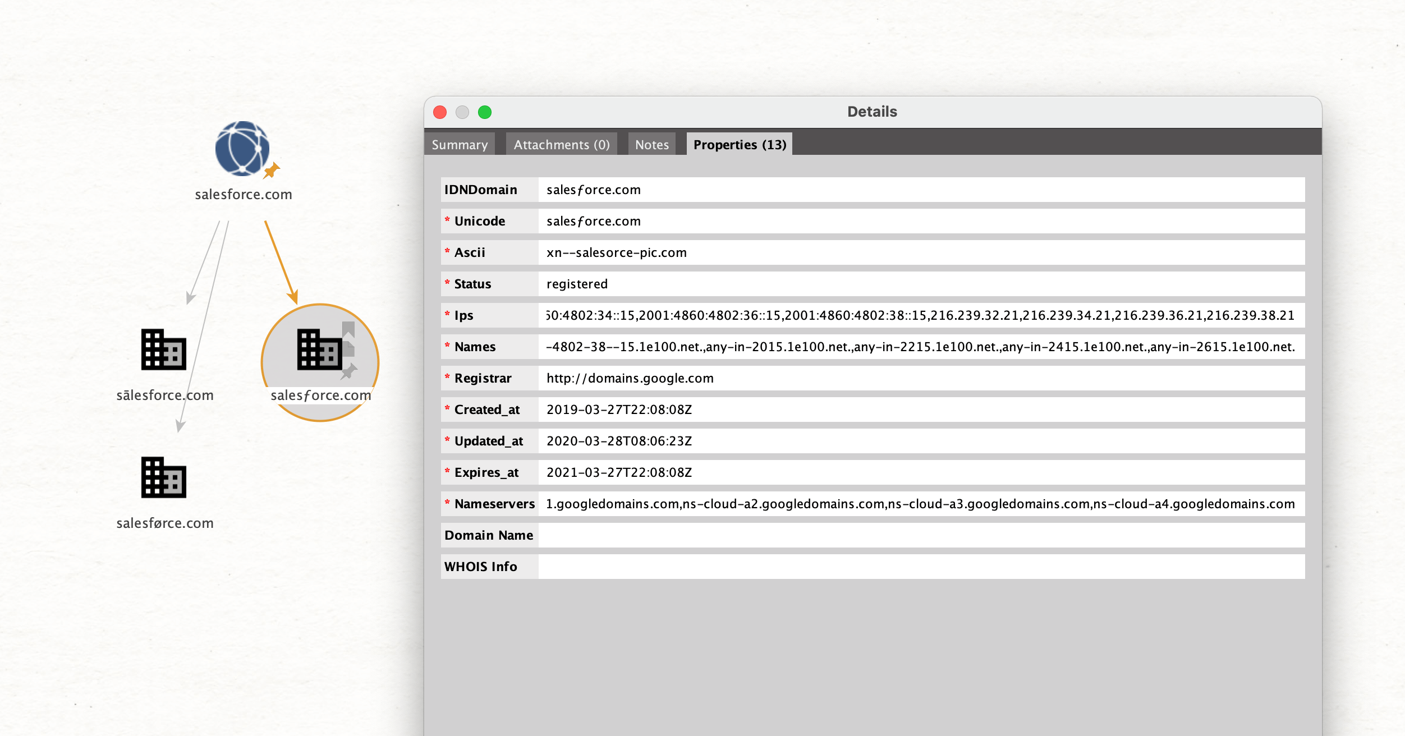Click the salesƒorce.com label in the highlighted node
This screenshot has height=736, width=1405.
[x=321, y=395]
